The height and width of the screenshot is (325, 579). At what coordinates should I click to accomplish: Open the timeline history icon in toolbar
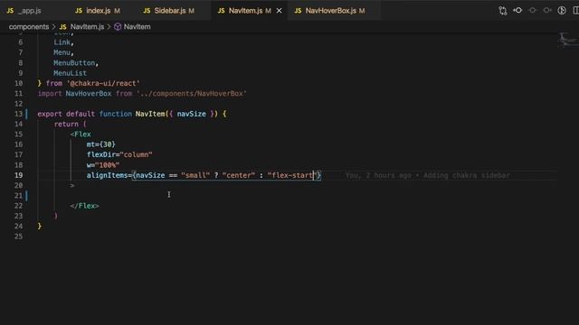(562, 10)
